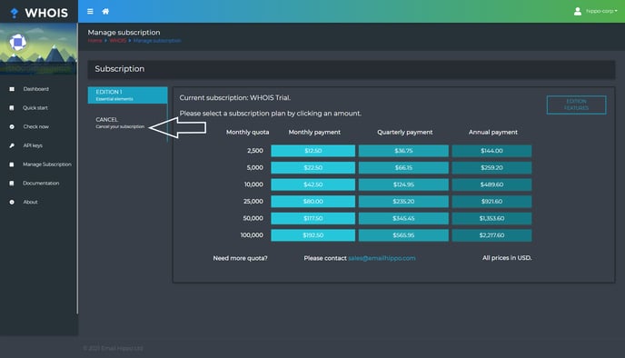
Task: Pick $42.50 monthly for 10,000 quota
Action: (312, 184)
